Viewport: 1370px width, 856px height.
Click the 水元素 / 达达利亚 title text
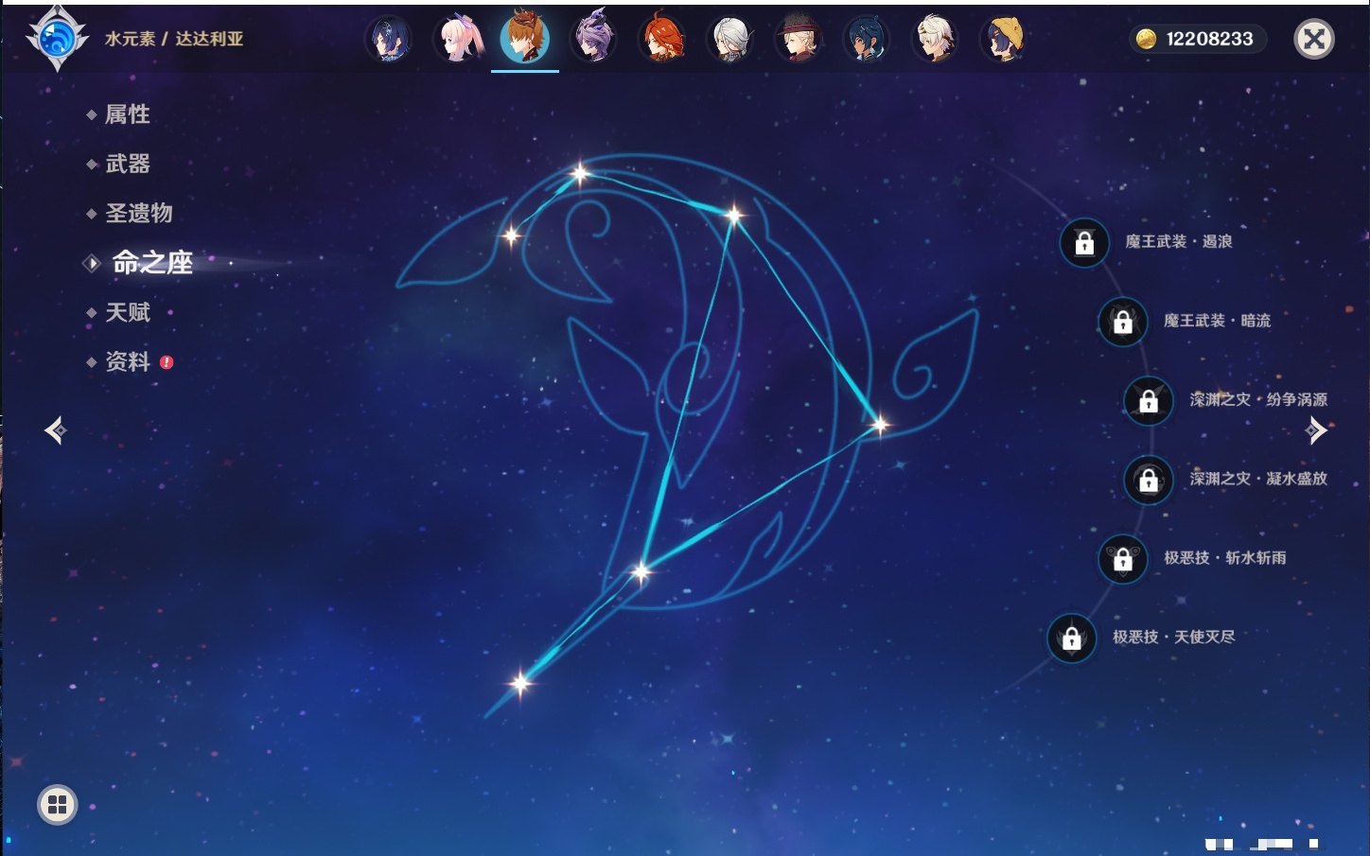click(x=174, y=39)
